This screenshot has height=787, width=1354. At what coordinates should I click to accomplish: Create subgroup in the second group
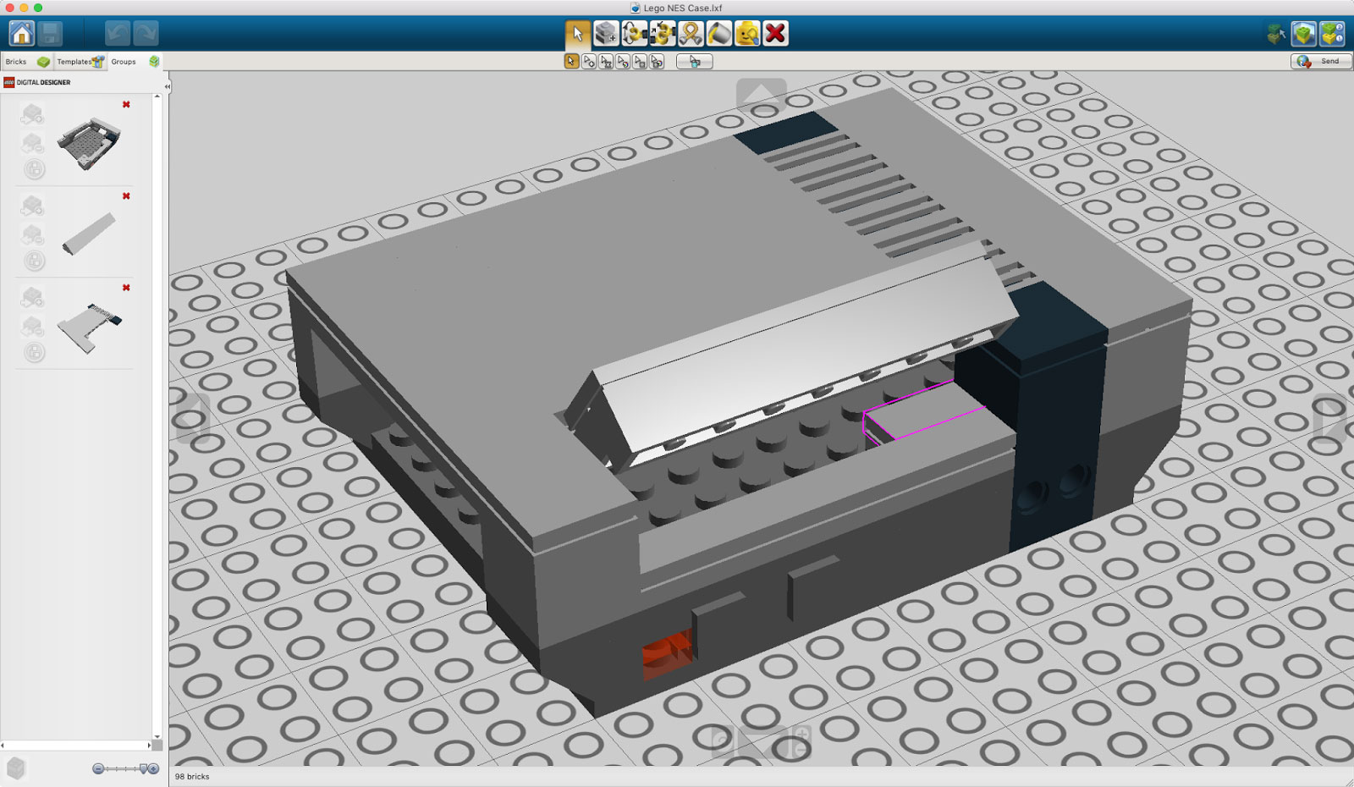[34, 261]
